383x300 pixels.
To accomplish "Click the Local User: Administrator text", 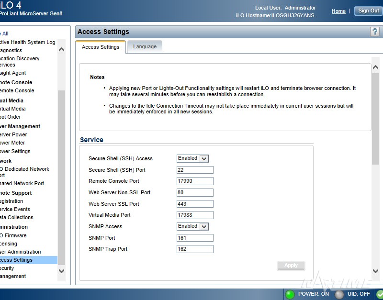I will click(285, 8).
